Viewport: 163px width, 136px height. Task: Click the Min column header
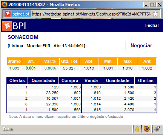point(108,61)
